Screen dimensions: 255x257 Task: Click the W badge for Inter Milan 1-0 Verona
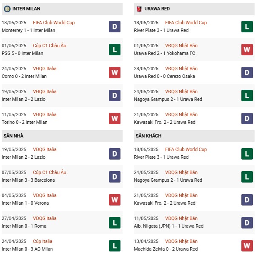coord(115,200)
